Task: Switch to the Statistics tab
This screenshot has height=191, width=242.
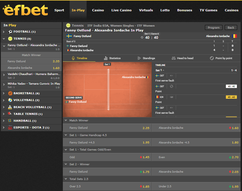Action: point(112,58)
